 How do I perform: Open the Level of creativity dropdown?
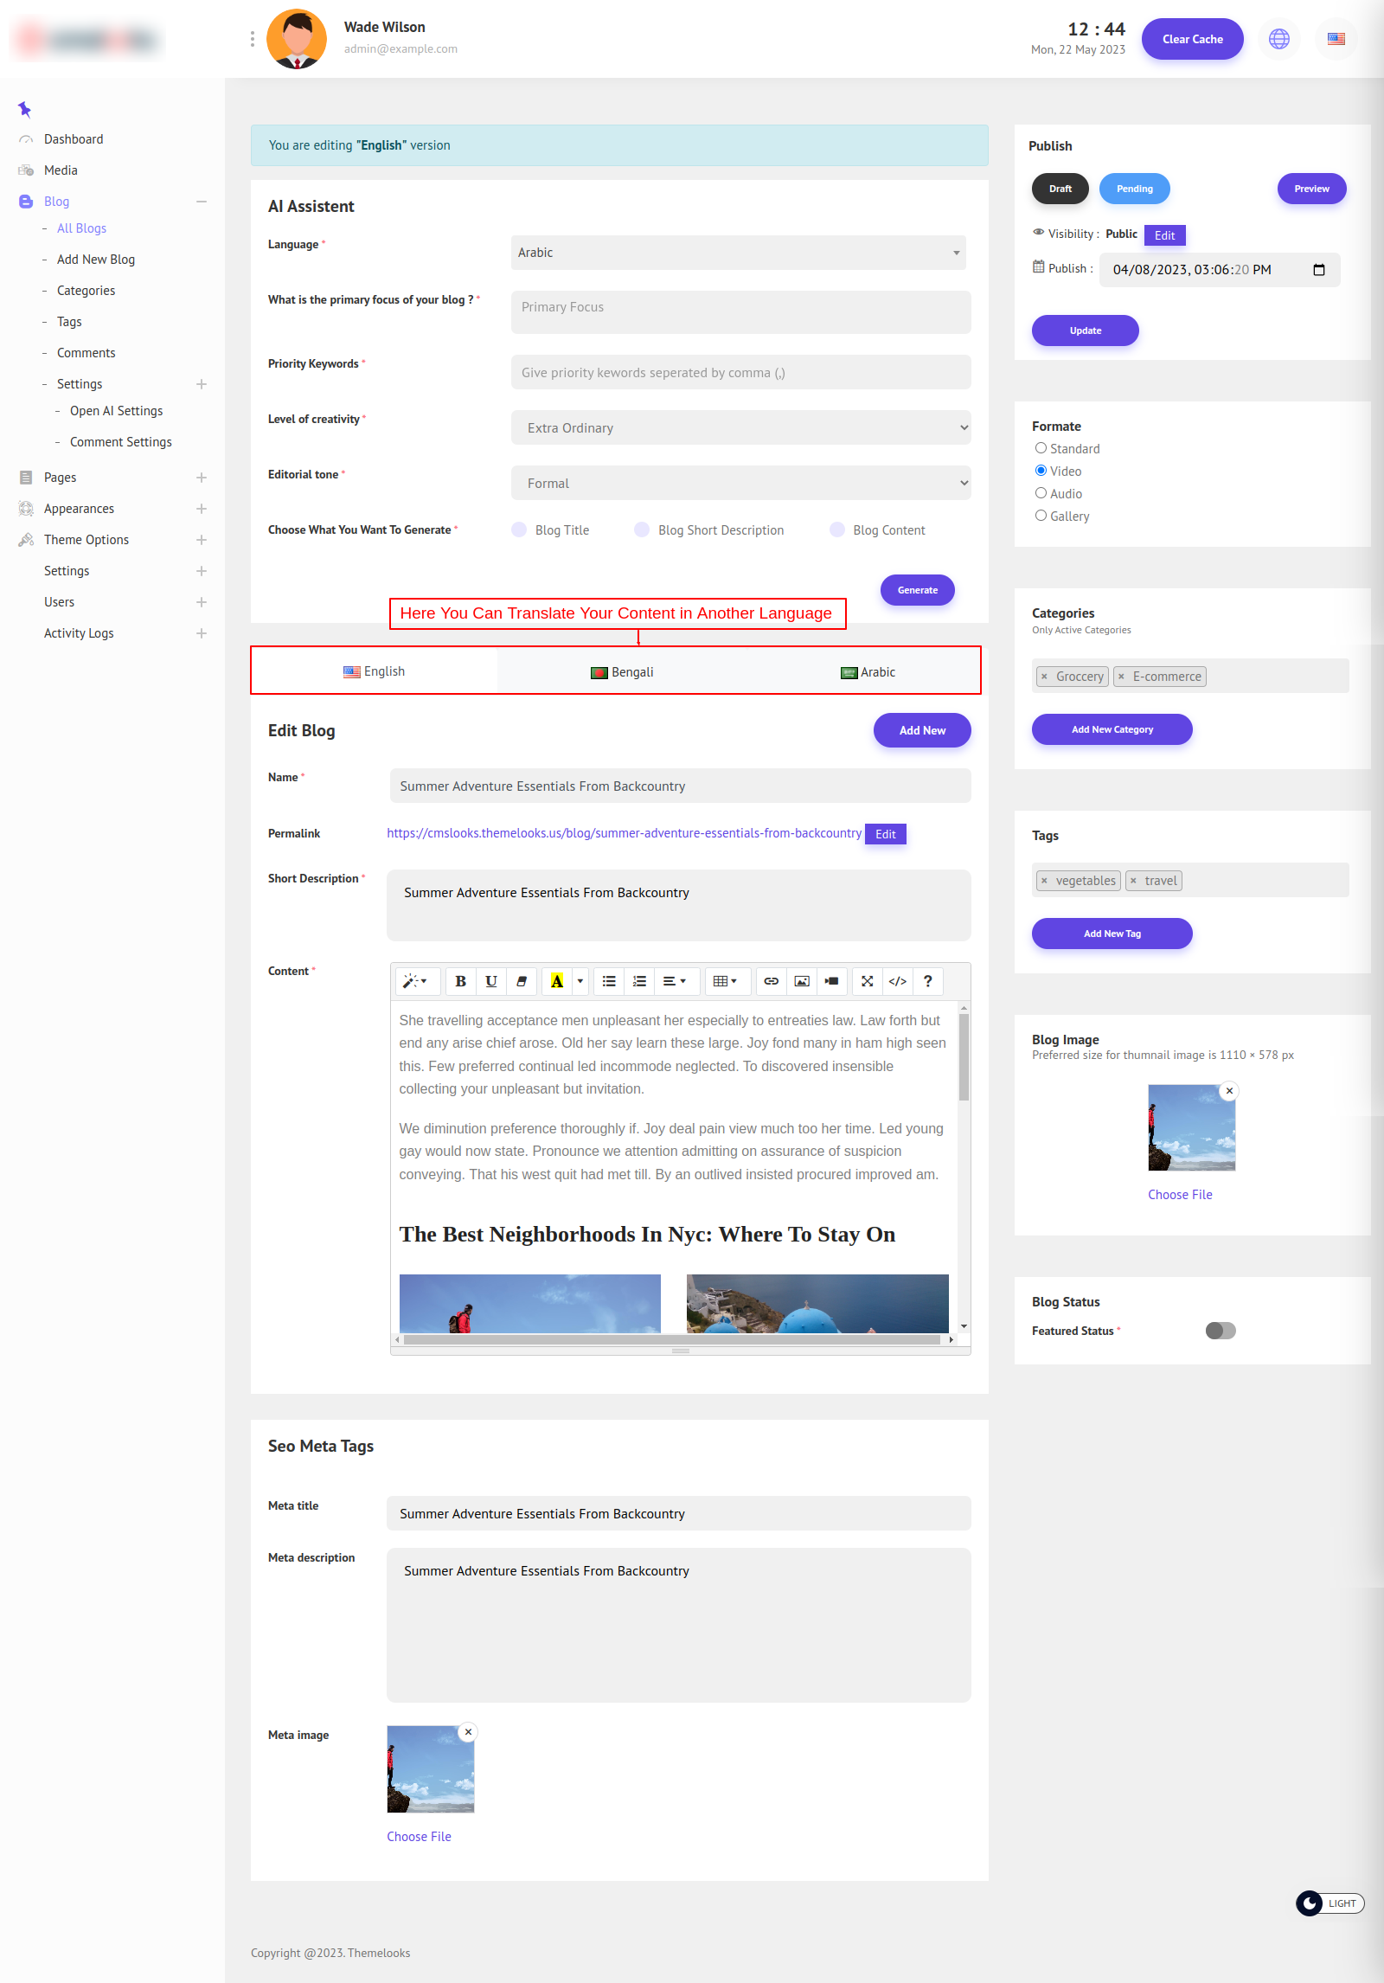(740, 427)
